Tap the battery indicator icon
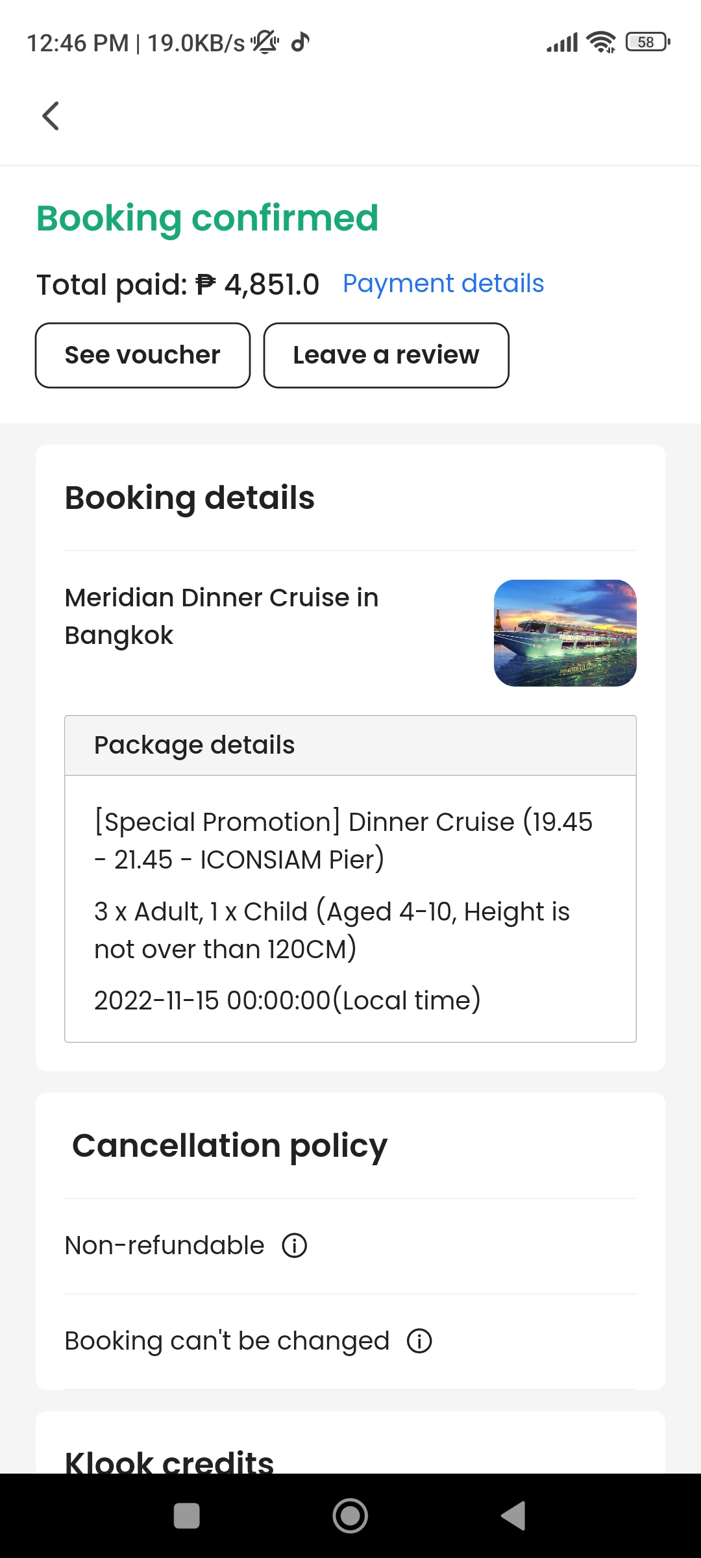This screenshot has height=1558, width=701. pos(647,43)
